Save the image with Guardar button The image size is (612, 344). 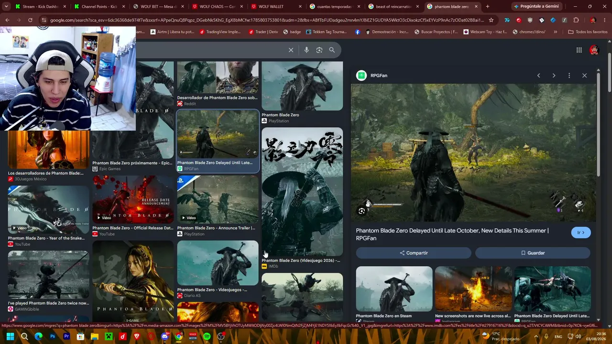coord(533,253)
